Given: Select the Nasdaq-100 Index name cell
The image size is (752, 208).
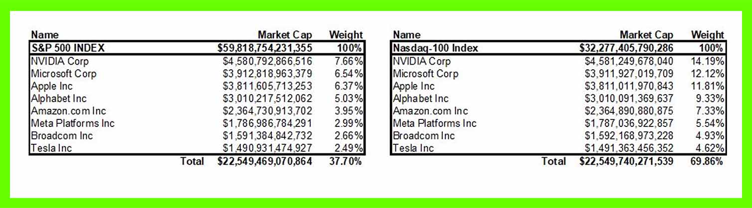Looking at the screenshot, I should pos(435,48).
